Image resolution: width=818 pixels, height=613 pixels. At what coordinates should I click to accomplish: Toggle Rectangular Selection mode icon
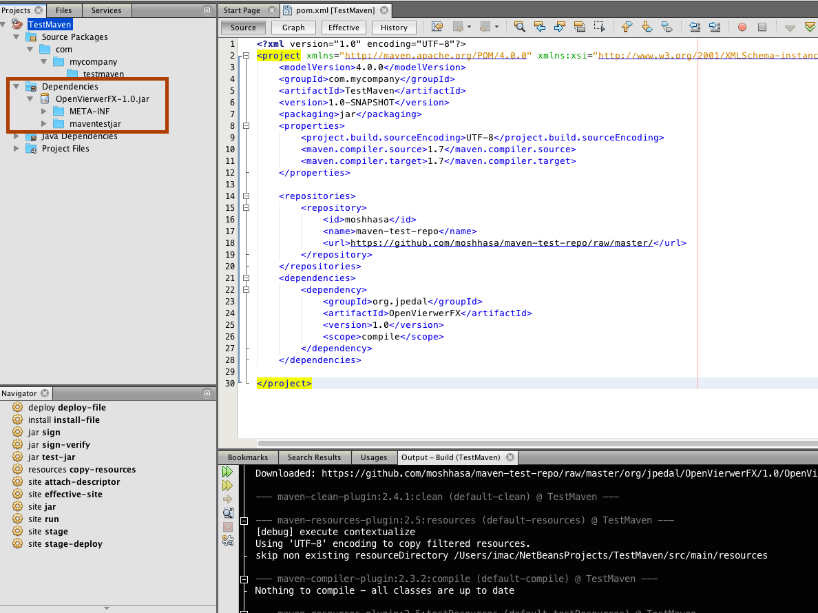(x=600, y=27)
